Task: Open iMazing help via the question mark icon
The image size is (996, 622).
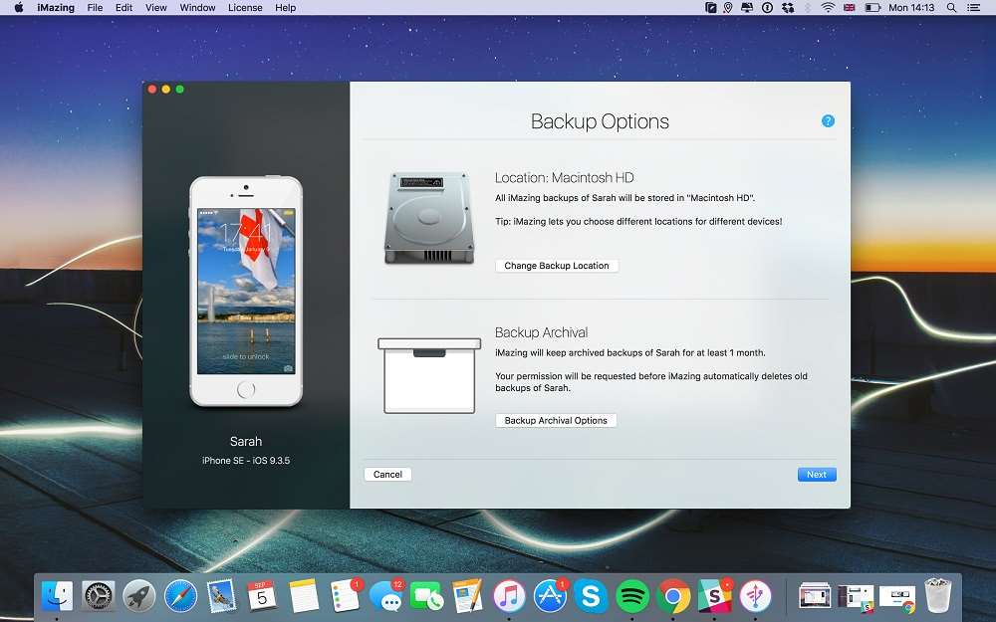Action: point(827,120)
